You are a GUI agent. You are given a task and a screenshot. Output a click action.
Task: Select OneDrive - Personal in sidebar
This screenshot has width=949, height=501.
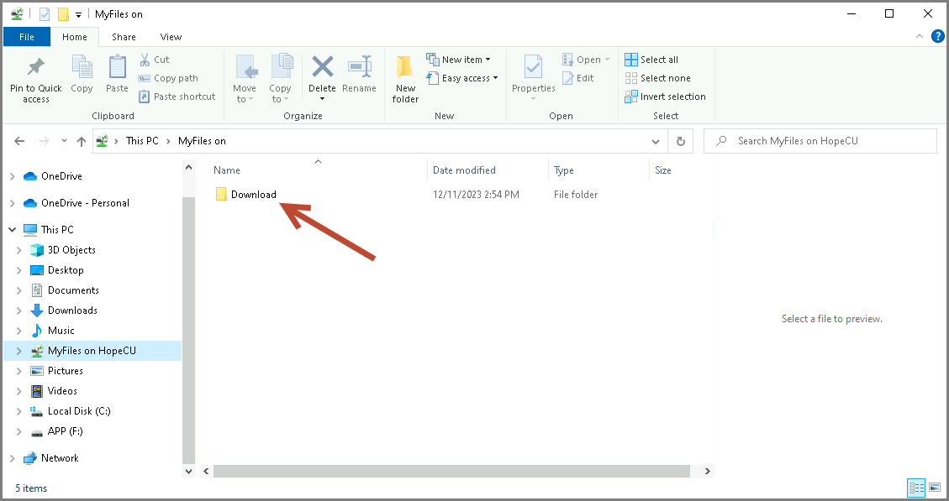coord(85,203)
